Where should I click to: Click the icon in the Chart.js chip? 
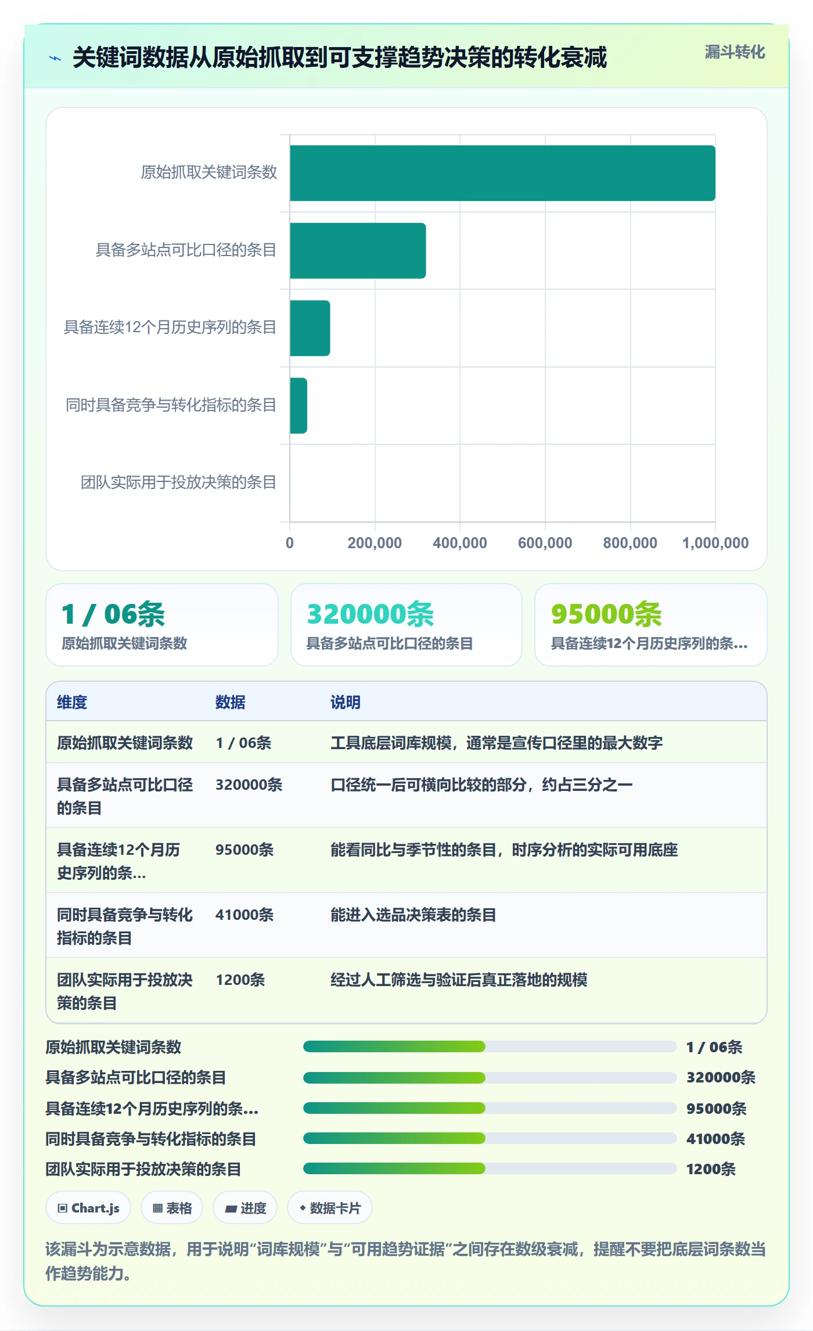click(63, 1208)
